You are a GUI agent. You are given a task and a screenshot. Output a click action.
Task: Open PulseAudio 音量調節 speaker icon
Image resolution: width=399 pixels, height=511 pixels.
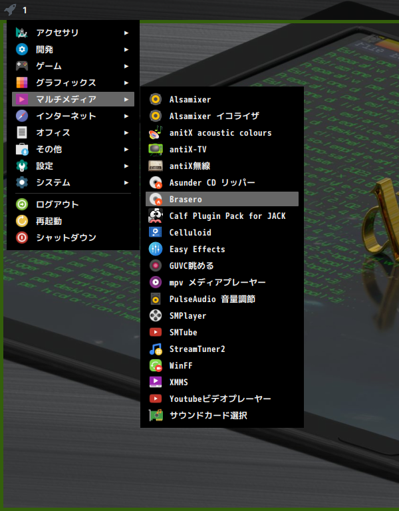click(x=156, y=299)
